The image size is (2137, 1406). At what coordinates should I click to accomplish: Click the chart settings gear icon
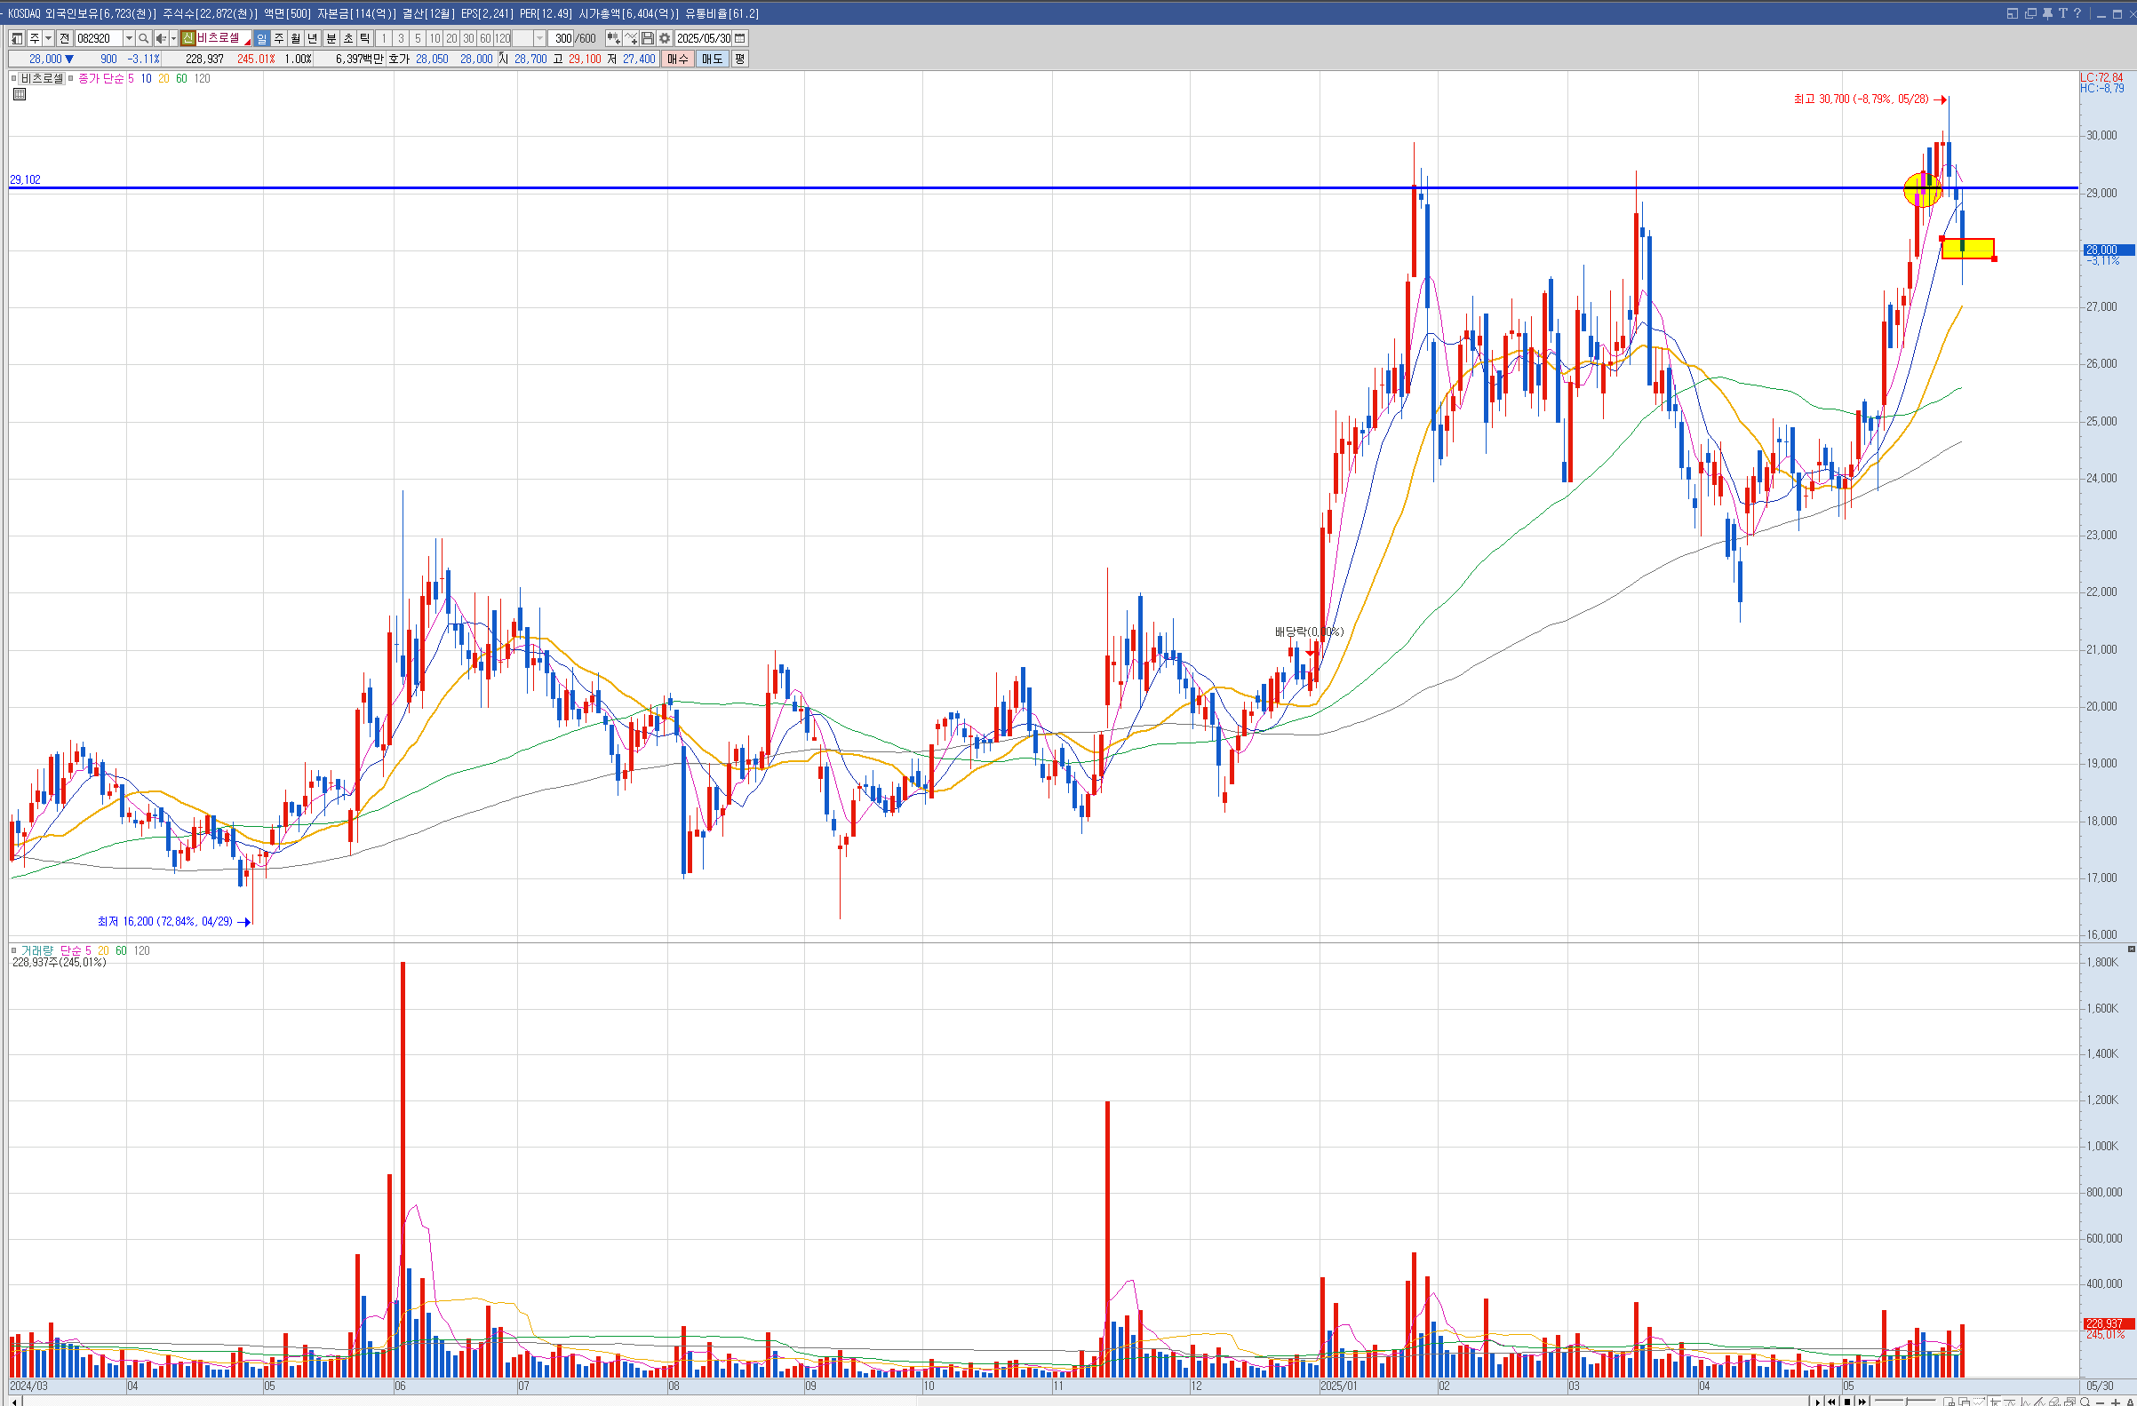click(x=665, y=38)
